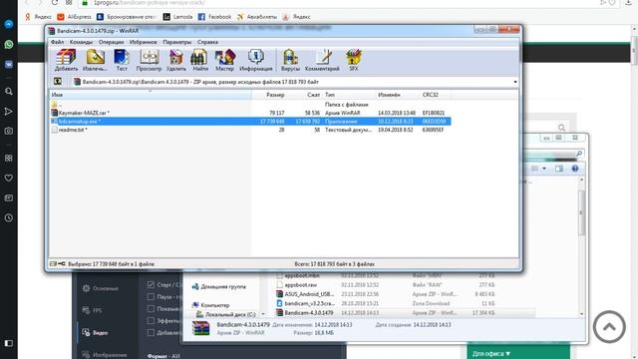This screenshot has height=359, width=638.
Task: Create an SFX self-extracting archive
Action: [354, 60]
